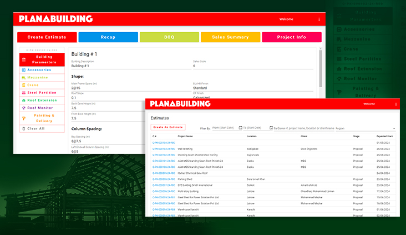The image size is (406, 235).
Task: Open estimate link in the row dated 01/05/2024
Action: point(164,143)
